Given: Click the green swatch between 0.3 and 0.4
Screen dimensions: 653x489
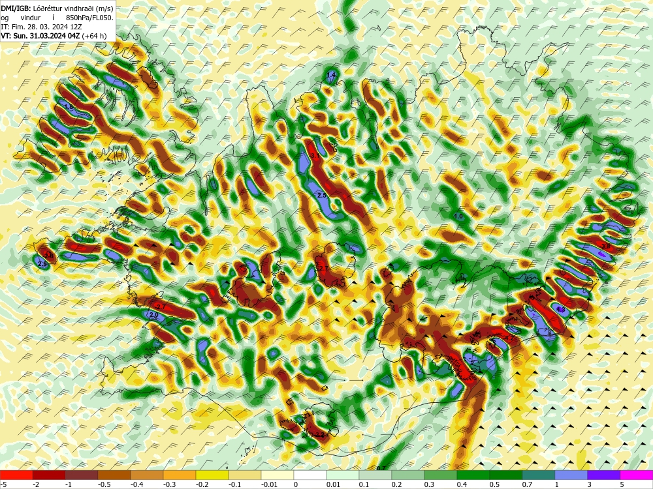Looking at the screenshot, I should tap(441, 475).
